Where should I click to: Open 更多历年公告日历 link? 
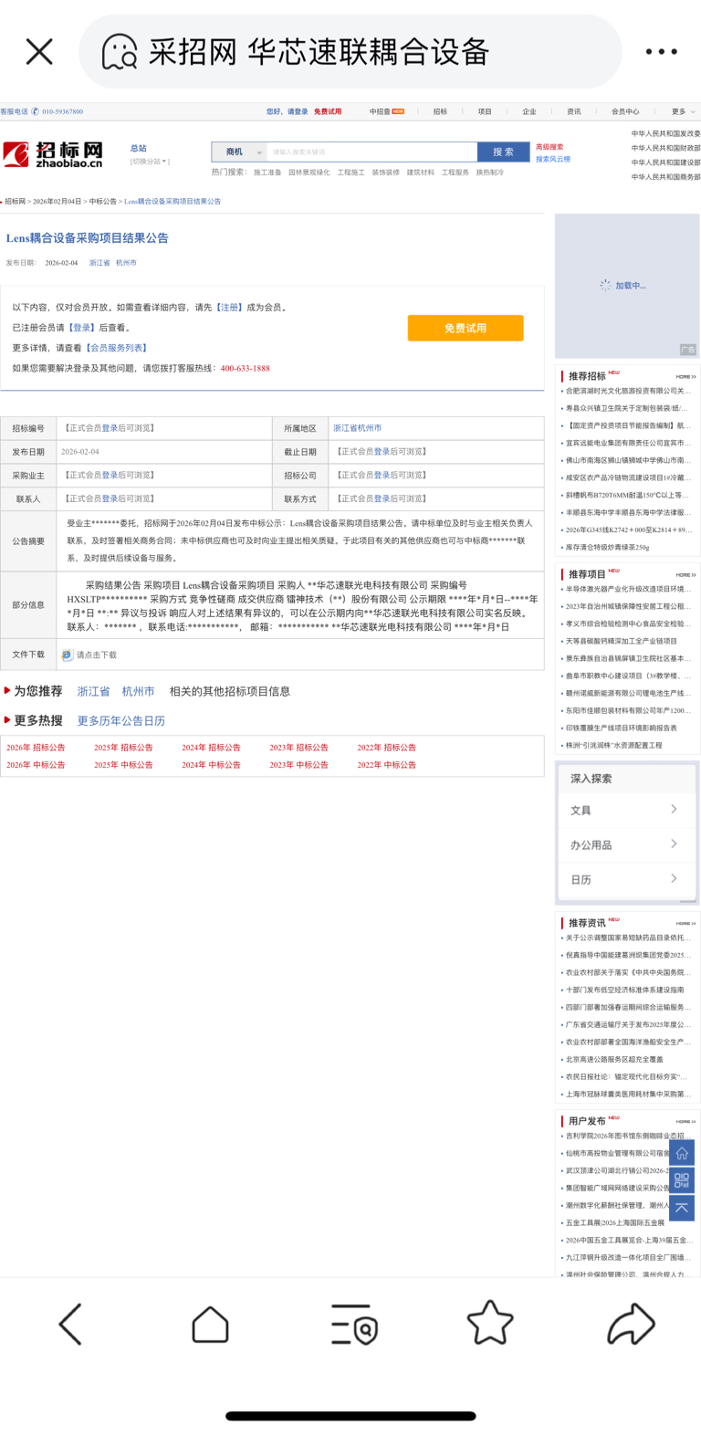[x=121, y=721]
